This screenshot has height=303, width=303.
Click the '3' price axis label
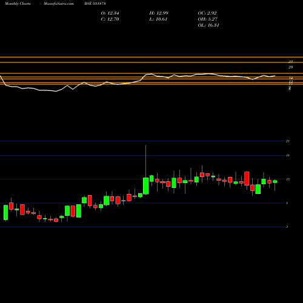pos(287,227)
